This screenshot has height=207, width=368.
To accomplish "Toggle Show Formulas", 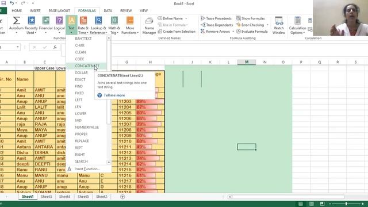I will [x=251, y=18].
